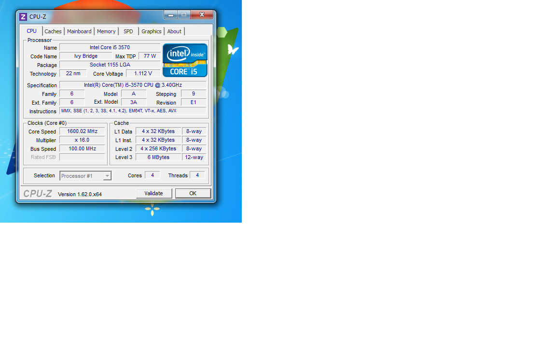Click the Core Speed value 1600.02 MHz
This screenshot has width=556, height=347.
(x=82, y=132)
